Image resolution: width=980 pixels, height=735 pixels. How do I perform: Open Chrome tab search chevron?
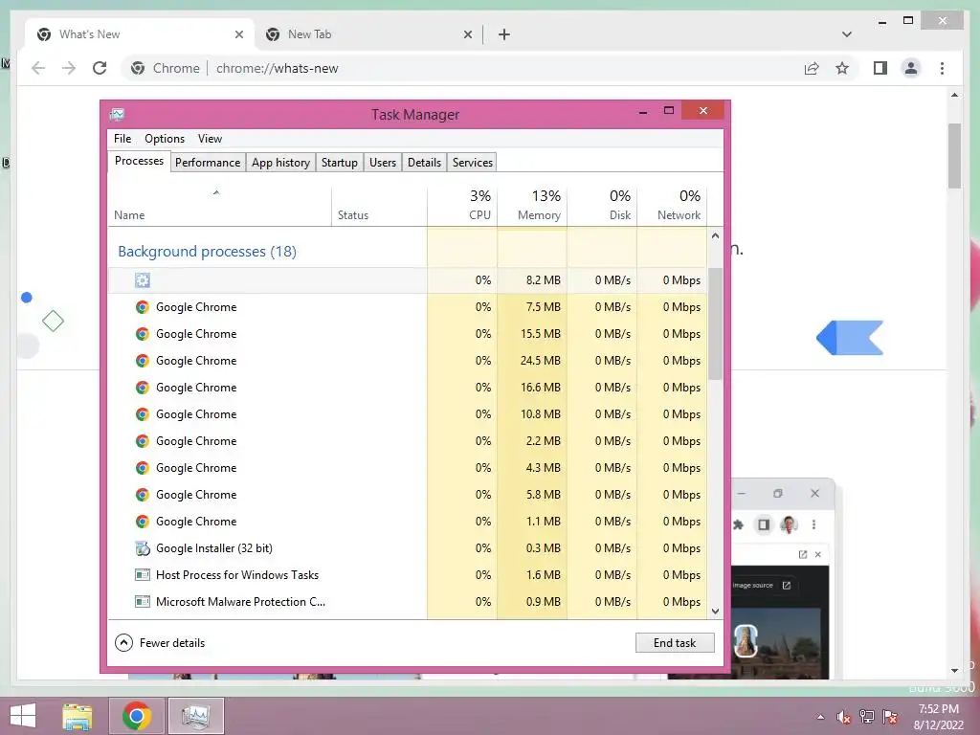(x=847, y=34)
